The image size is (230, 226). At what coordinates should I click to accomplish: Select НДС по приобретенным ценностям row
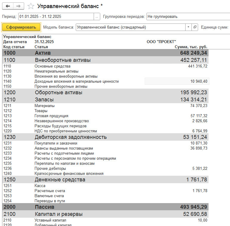click(105, 131)
